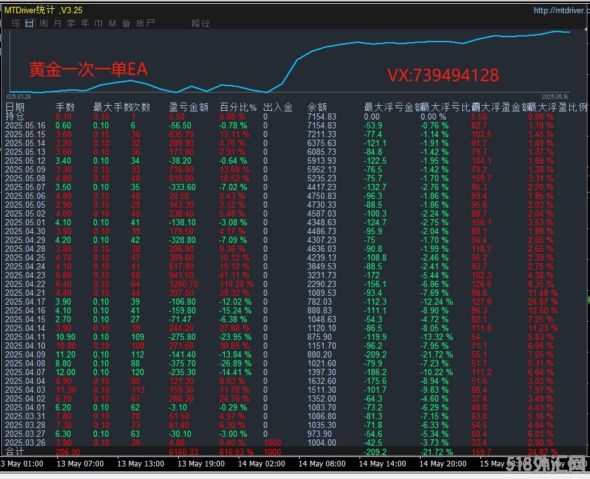The height and width of the screenshot is (479, 590).
Task: Click the 13 May 19:00 time label
Action: coord(201,463)
